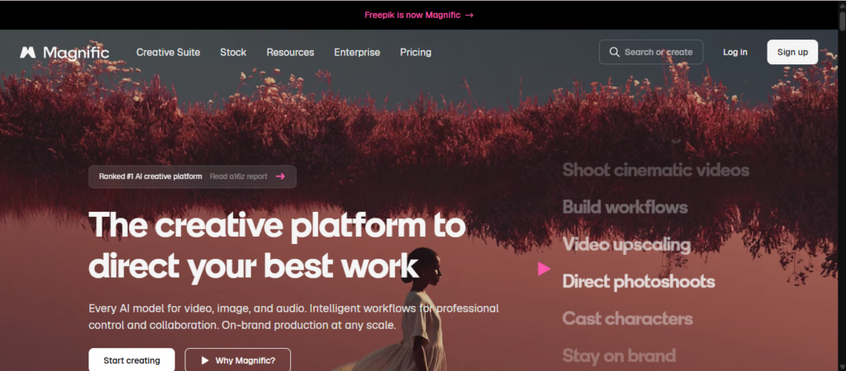The height and width of the screenshot is (371, 846).
Task: Click the Magnific logo icon
Action: coord(28,52)
